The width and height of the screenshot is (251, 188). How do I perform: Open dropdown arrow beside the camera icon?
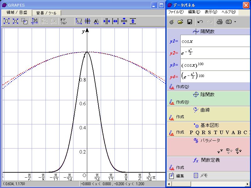coord(235,22)
